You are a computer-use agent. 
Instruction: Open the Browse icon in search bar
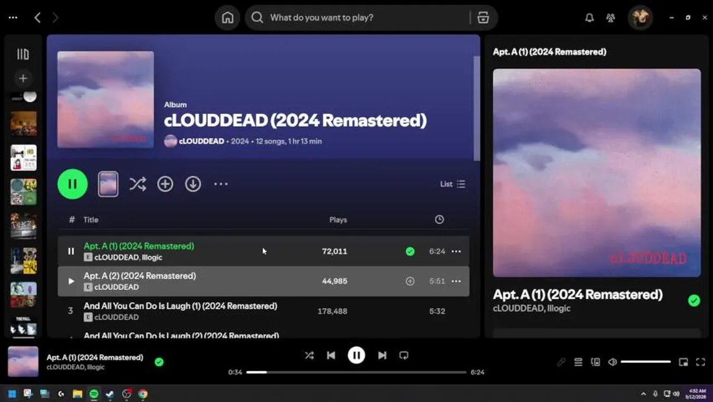(483, 17)
